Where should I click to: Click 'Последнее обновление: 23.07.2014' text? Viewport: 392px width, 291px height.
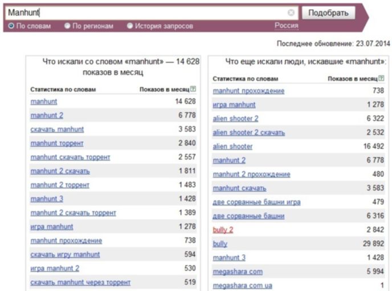[x=333, y=43]
